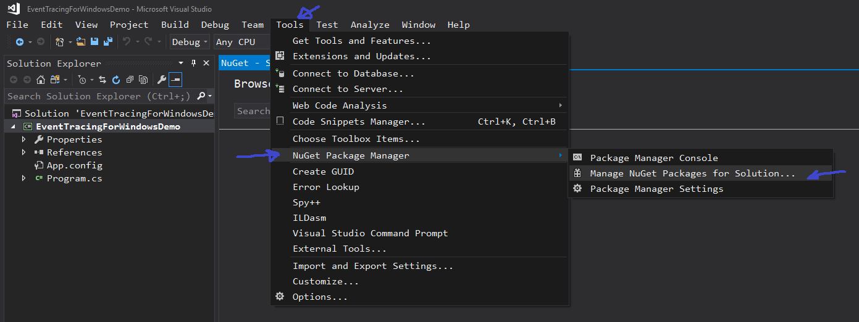Select Spy++ from Tools menu
Screen dimensions: 859x322
click(x=420, y=202)
